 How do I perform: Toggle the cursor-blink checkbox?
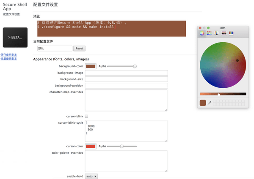pos(86,117)
